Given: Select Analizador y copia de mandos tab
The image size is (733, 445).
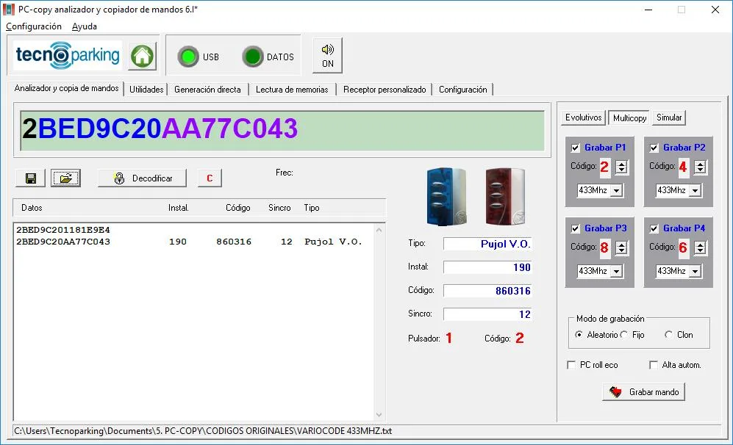Looking at the screenshot, I should [66, 88].
